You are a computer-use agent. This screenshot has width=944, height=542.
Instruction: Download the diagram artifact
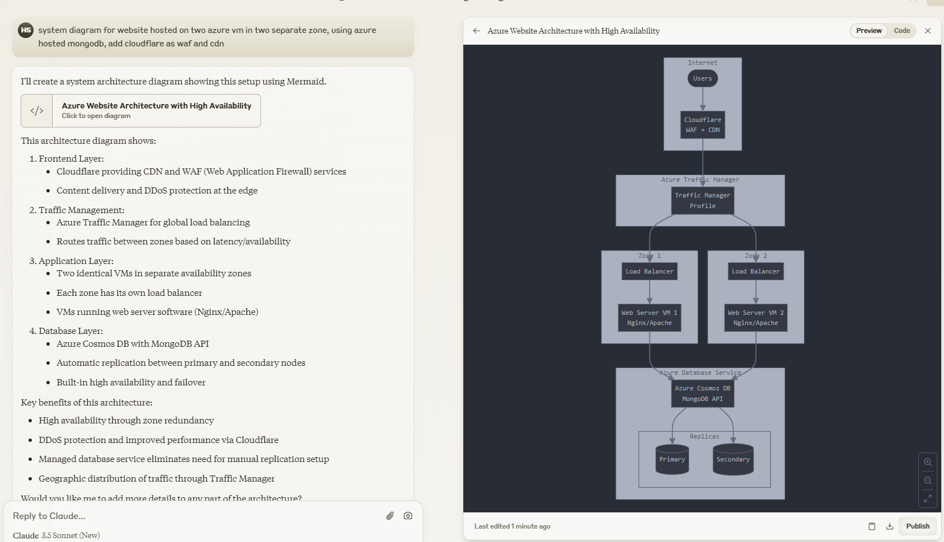[x=890, y=526]
